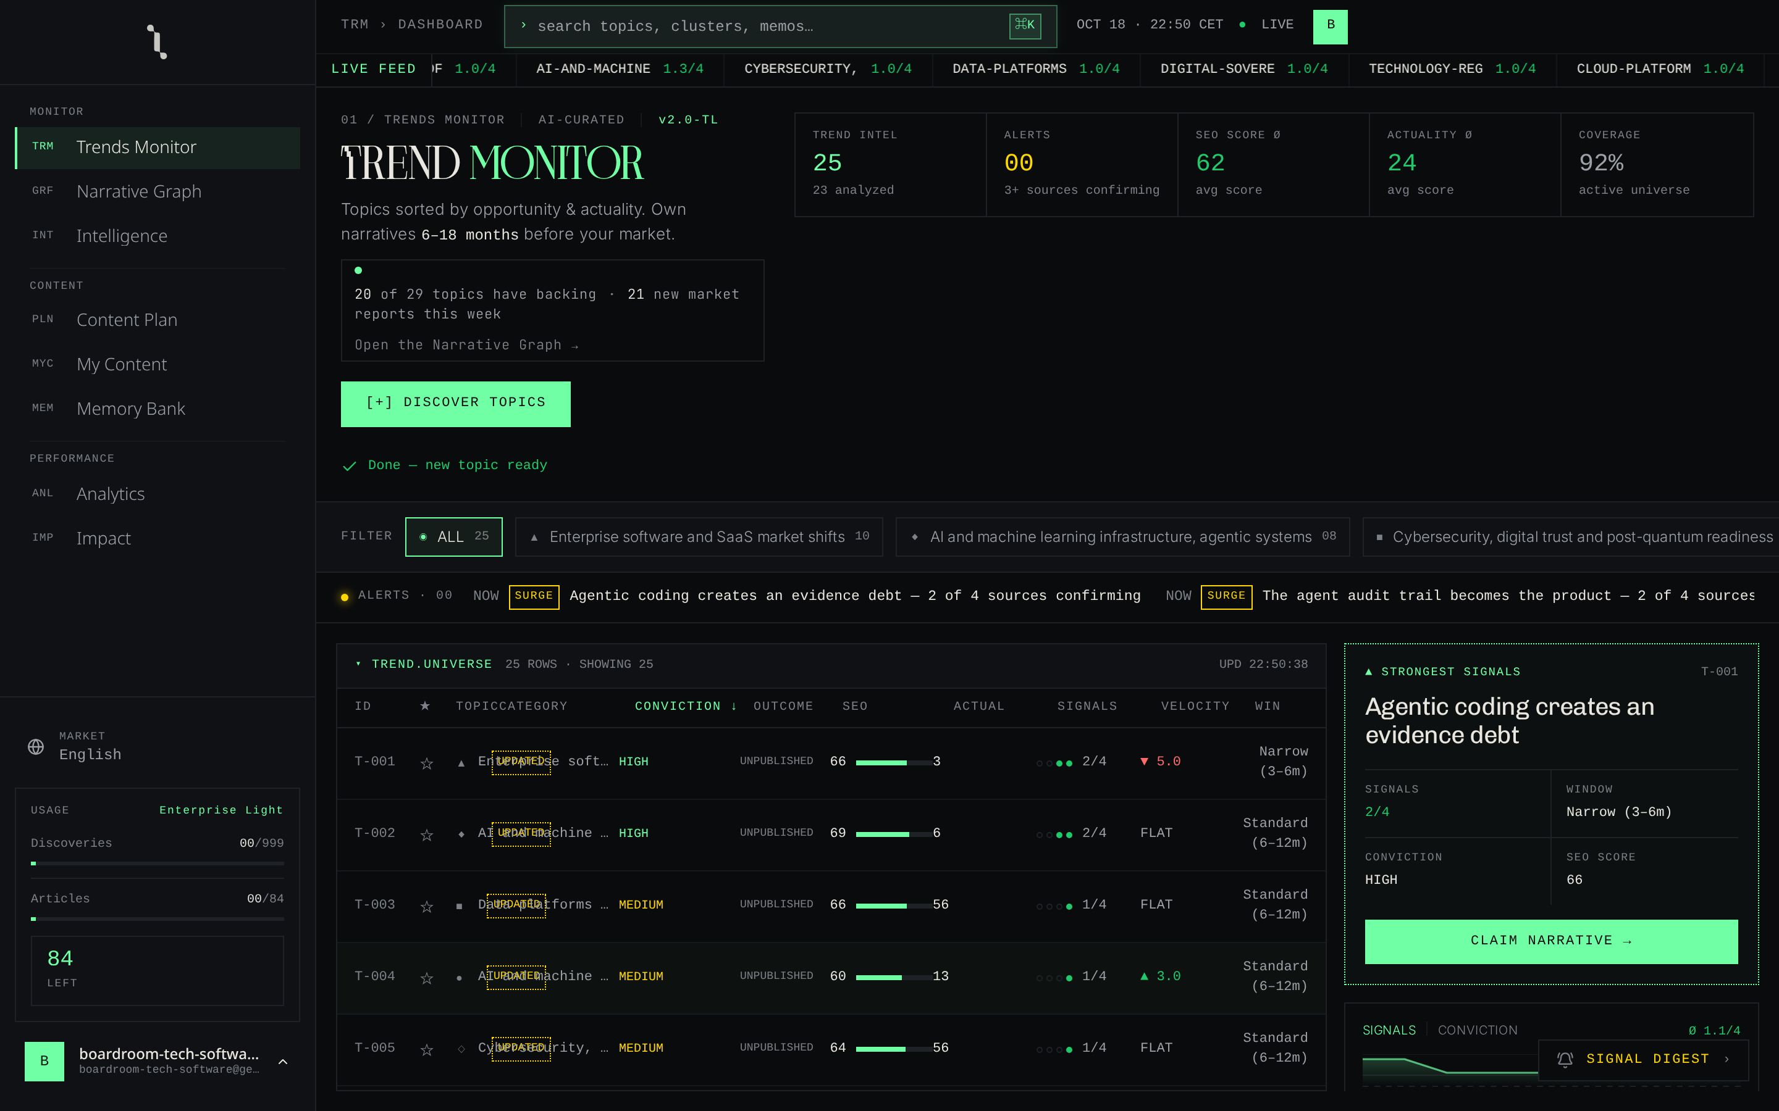Screen dimensions: 1779x1111
Task: Click the Discover Topics button
Action: coord(456,404)
